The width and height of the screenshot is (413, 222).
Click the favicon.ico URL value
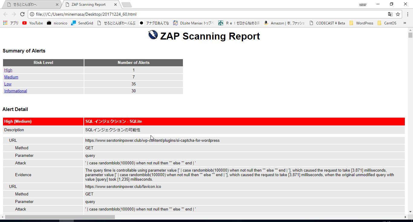coord(123,186)
